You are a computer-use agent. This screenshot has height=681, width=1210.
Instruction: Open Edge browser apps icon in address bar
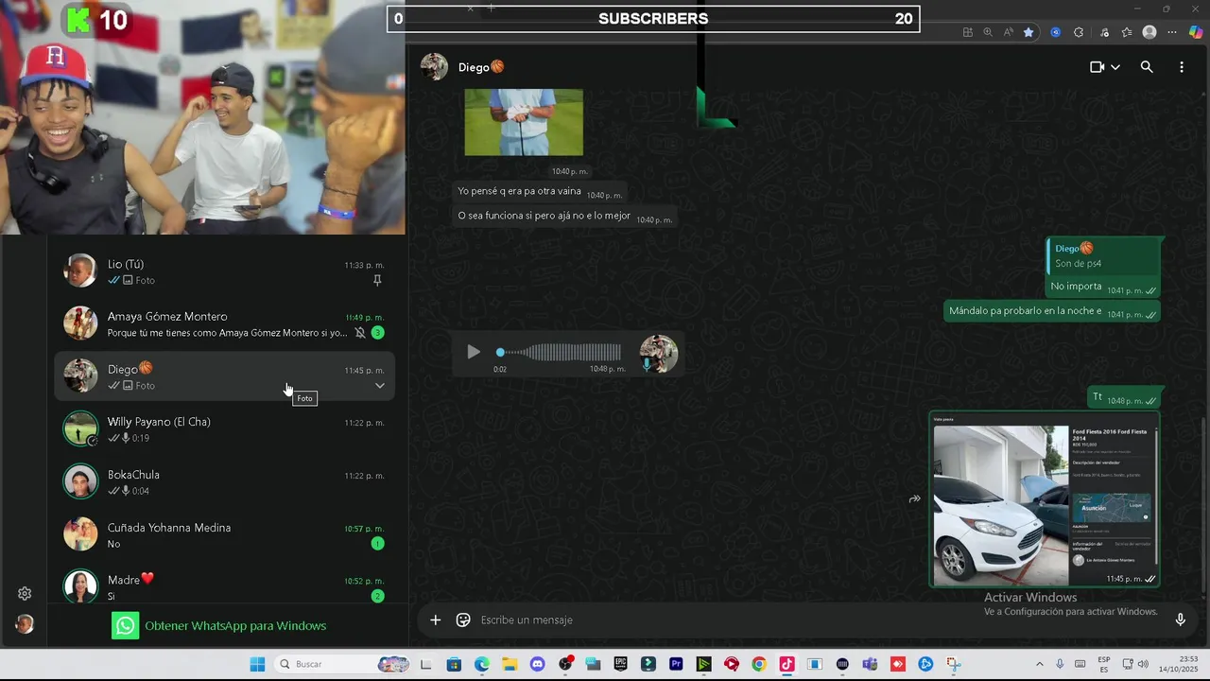point(967,32)
